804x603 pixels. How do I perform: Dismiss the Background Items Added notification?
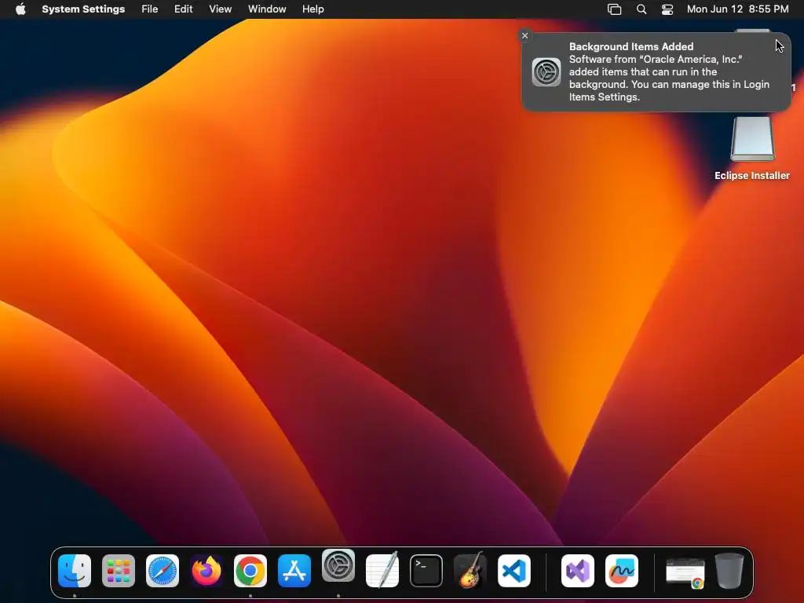[524, 35]
